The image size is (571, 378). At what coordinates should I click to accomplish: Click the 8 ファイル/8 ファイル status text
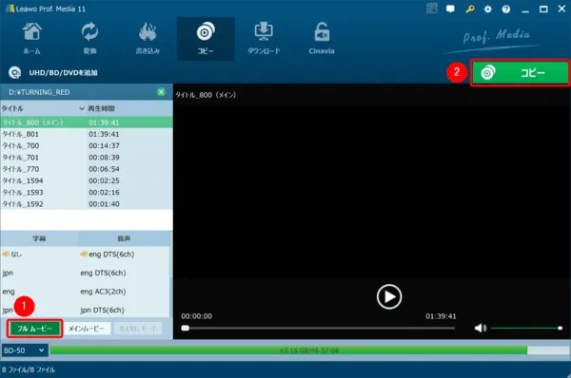29,370
